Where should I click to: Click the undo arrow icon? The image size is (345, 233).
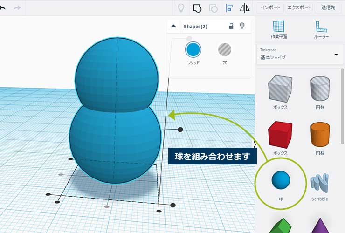tap(3, 8)
